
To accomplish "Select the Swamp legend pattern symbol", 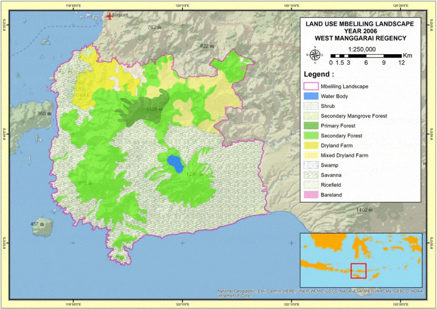I will point(311,166).
